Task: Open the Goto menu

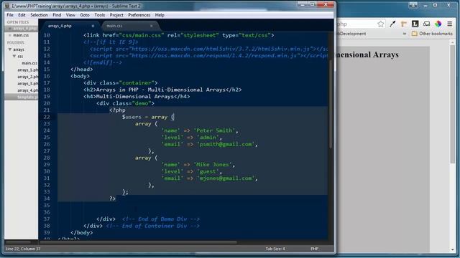Action: [85, 15]
